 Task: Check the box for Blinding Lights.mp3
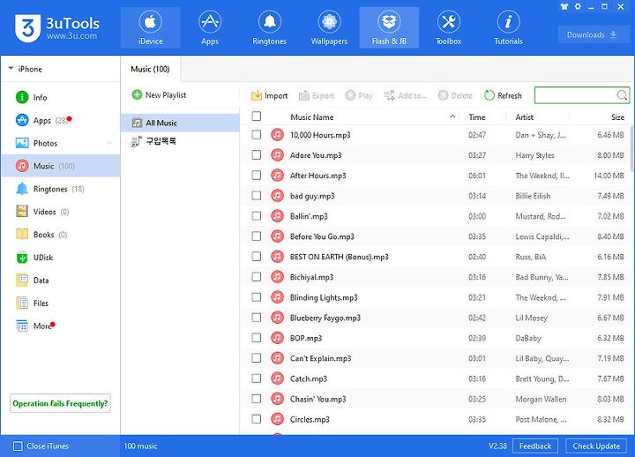[256, 297]
